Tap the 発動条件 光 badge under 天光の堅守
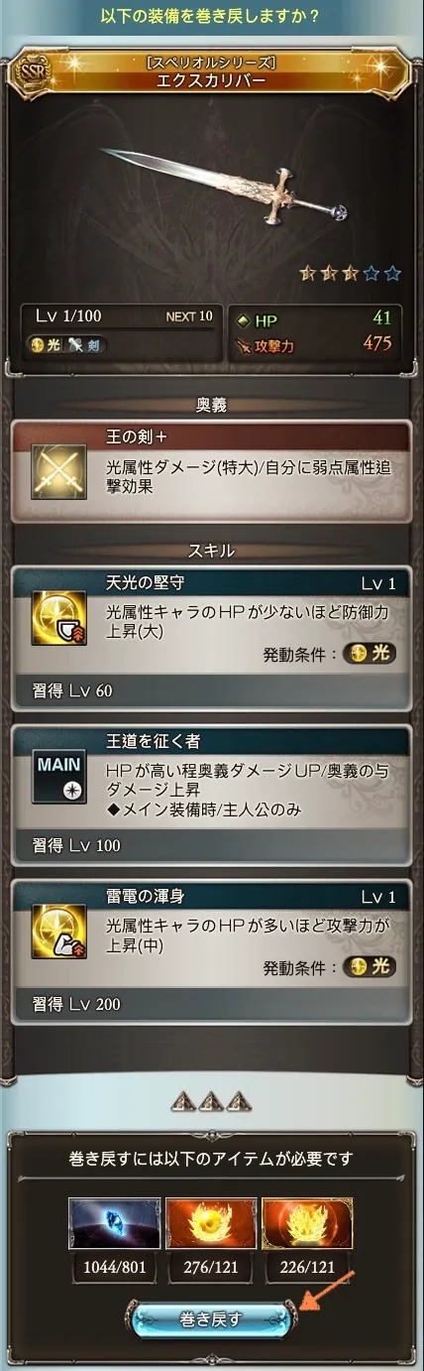Screen dimensions: 424x1371 click(x=371, y=655)
